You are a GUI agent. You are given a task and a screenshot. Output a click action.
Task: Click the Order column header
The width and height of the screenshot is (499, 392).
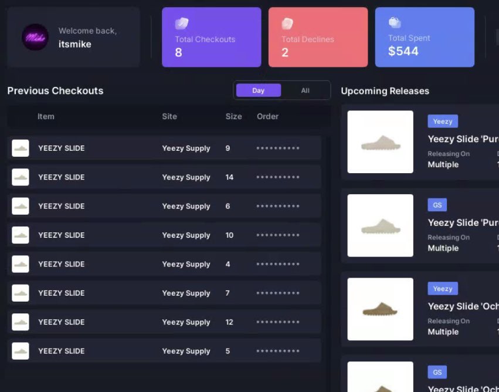[x=267, y=117]
